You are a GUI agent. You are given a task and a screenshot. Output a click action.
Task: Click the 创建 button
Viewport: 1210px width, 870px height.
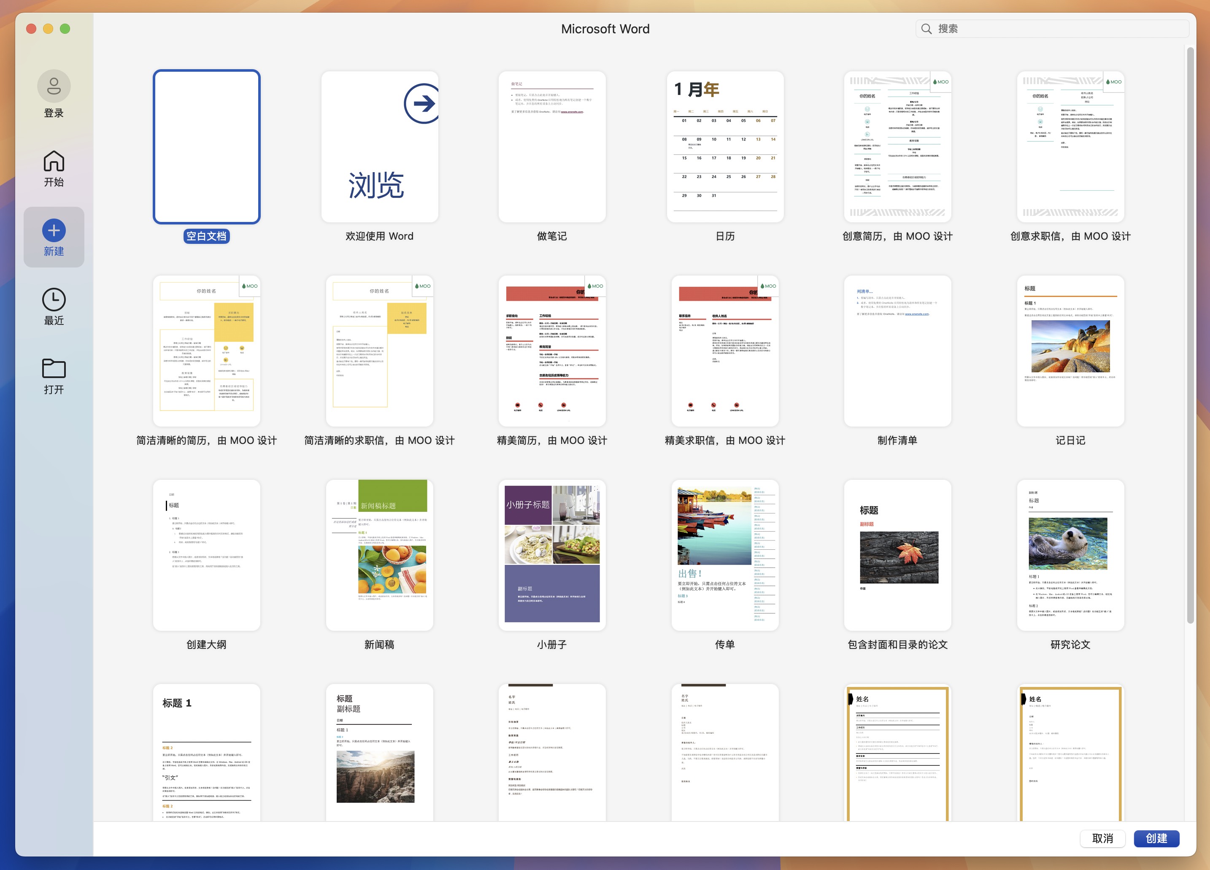click(x=1156, y=838)
